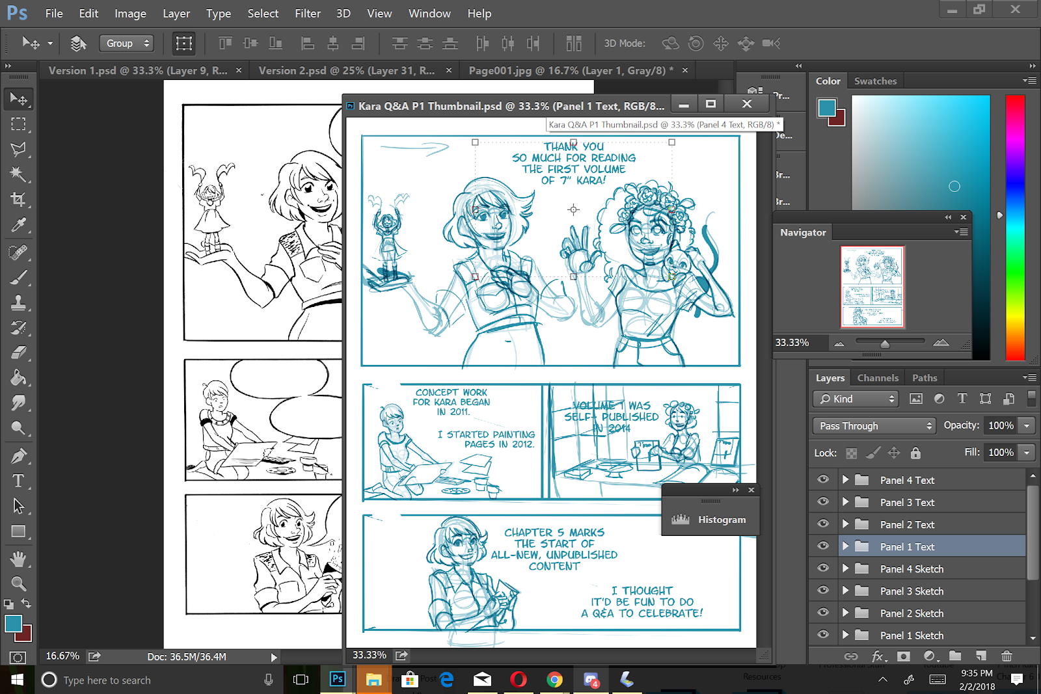Hide the Panel 1 Text group

pos(823,546)
